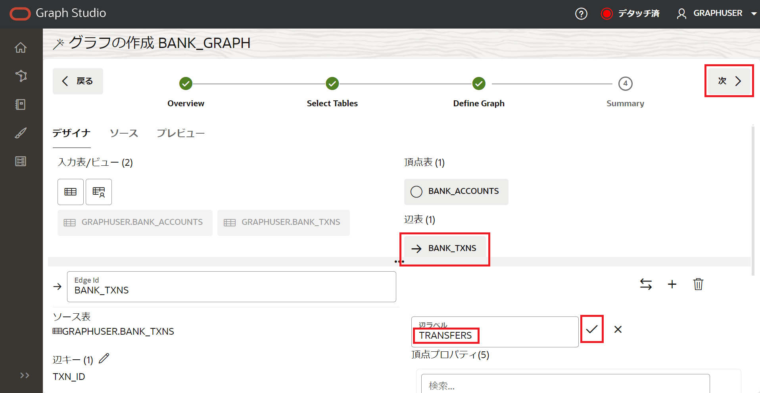The image size is (760, 393).
Task: Open the Notebooks icon in sidebar
Action: (x=21, y=104)
